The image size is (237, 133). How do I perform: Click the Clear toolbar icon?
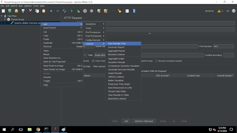pyautogui.click(x=99, y=11)
